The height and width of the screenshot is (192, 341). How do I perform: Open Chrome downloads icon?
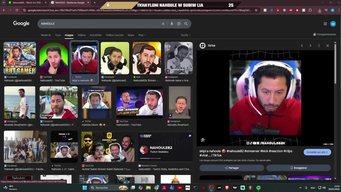(320, 10)
